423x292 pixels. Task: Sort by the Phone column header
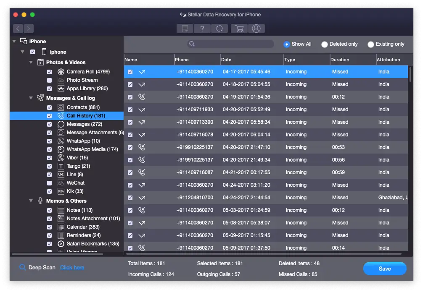point(197,60)
